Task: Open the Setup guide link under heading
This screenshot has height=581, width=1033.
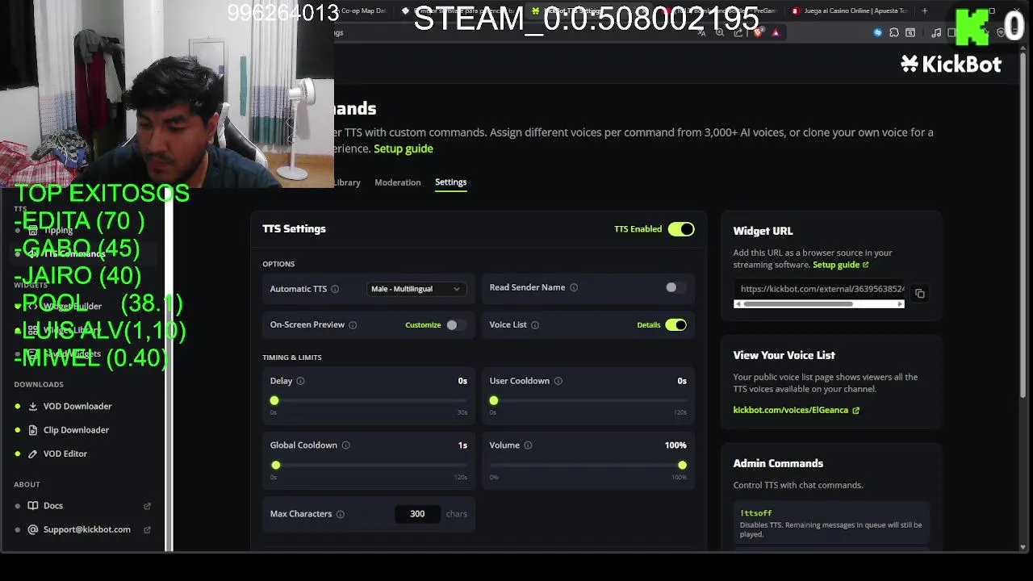Action: coord(404,149)
